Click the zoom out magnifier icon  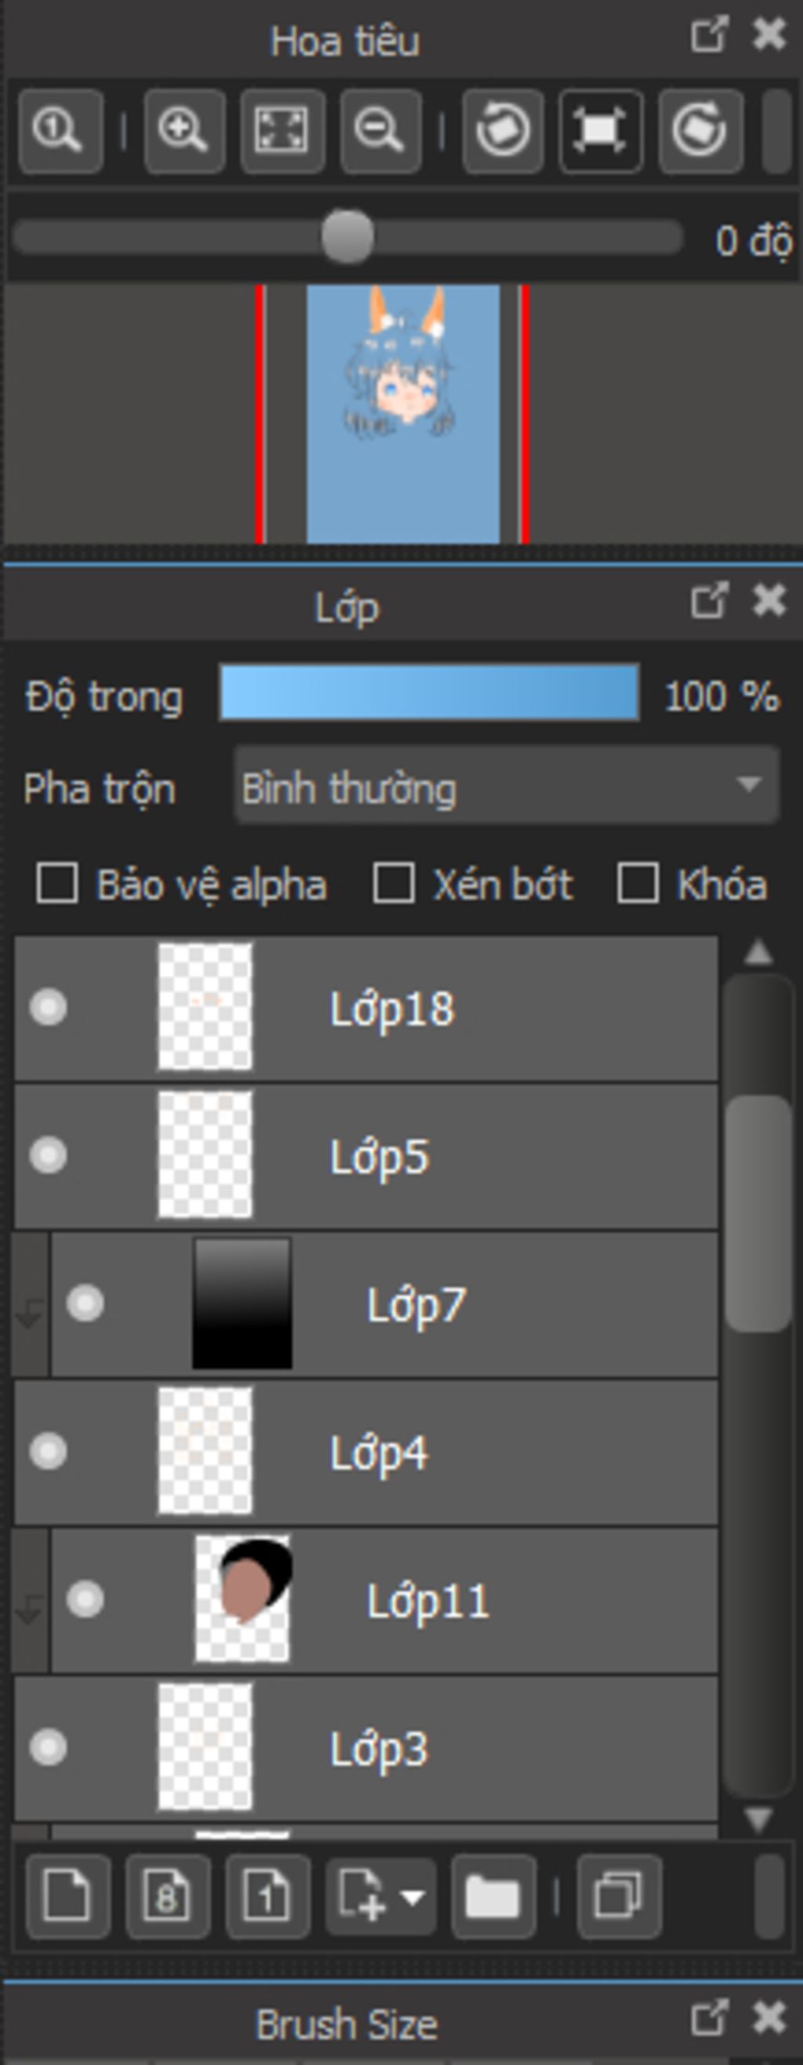(380, 131)
